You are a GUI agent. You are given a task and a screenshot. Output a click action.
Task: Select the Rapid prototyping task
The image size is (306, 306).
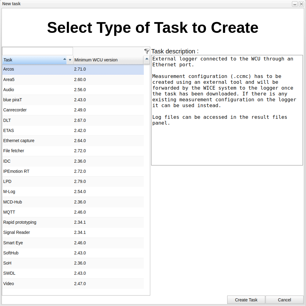73,222
